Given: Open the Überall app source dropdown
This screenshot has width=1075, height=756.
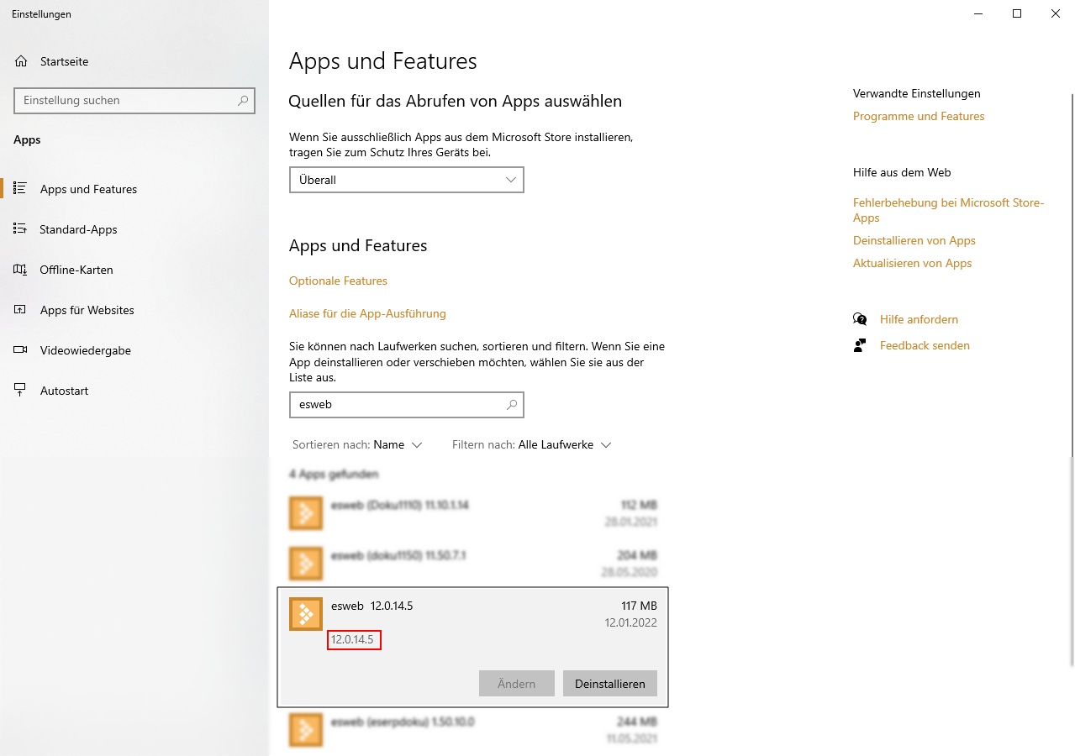Looking at the screenshot, I should point(407,180).
